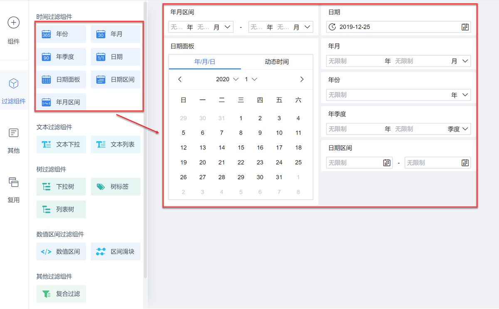Open calendar icon of 日期区间 end field
499x309 pixels.
point(465,163)
